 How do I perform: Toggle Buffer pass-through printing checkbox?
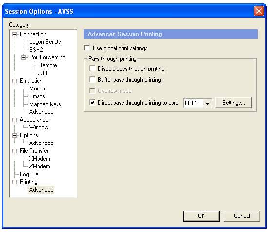tap(92, 79)
